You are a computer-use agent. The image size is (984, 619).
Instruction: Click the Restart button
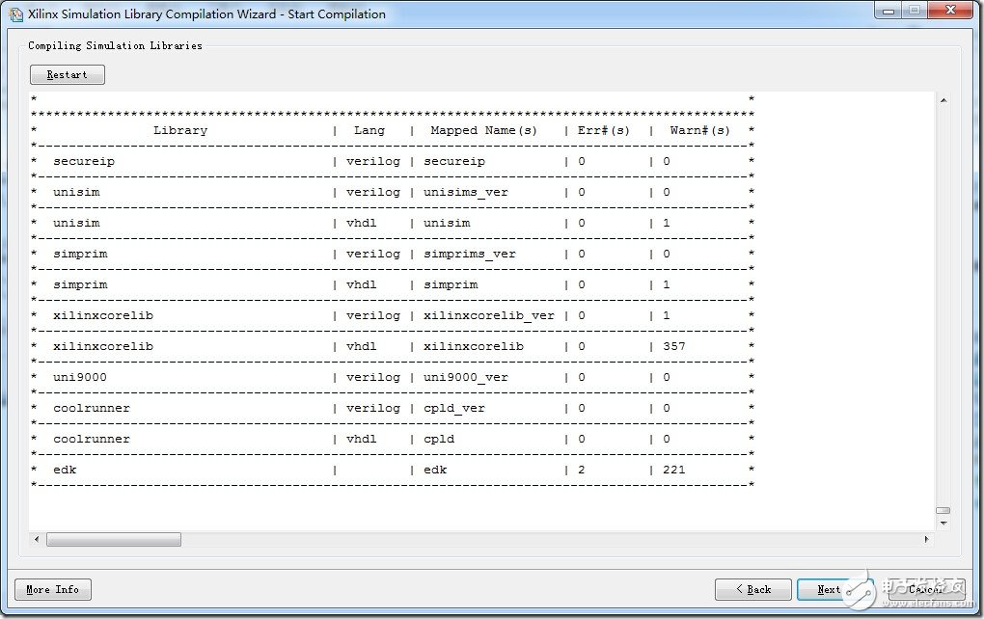[x=66, y=74]
